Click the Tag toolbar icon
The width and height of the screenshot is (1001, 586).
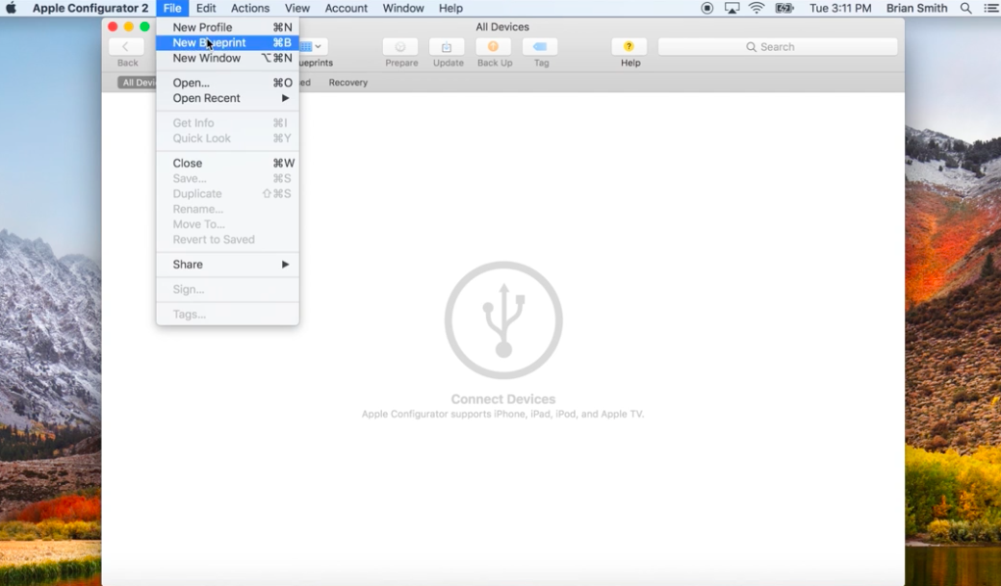[x=540, y=46]
